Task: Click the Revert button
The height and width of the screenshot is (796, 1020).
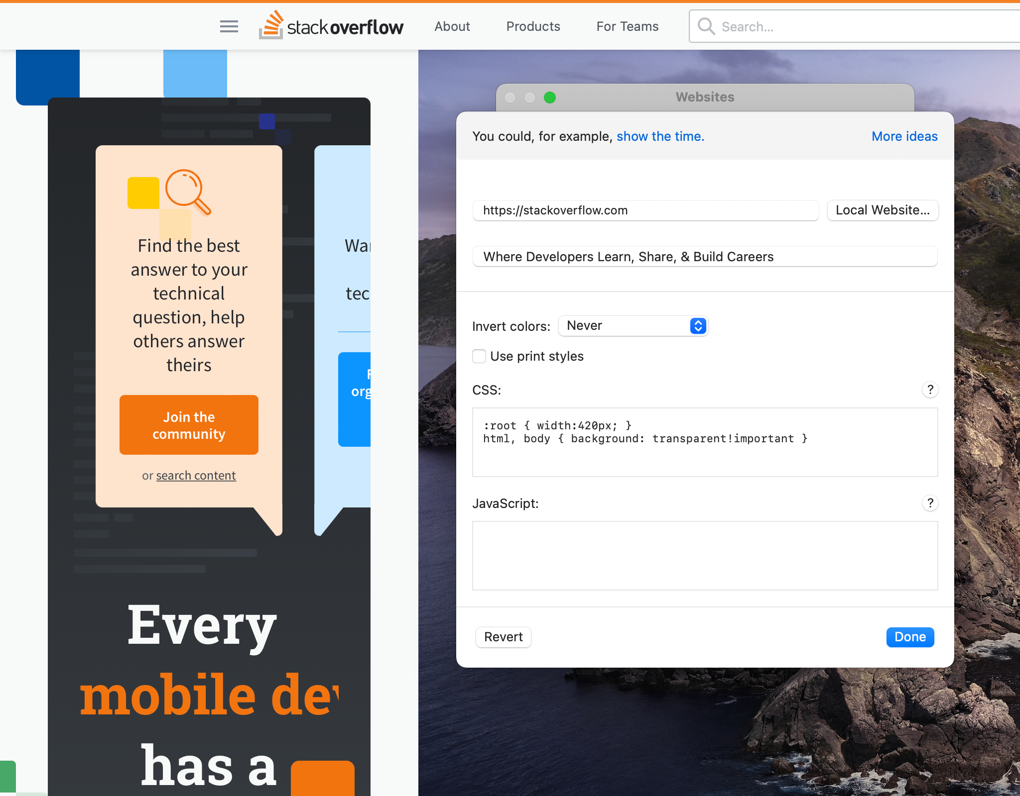Action: pos(503,637)
